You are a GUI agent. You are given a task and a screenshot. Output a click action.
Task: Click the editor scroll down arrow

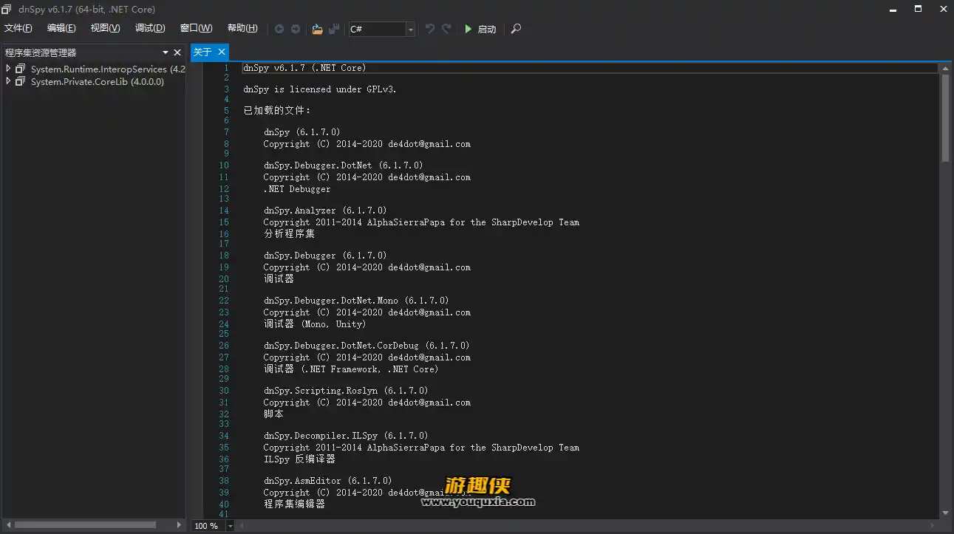pyautogui.click(x=945, y=513)
